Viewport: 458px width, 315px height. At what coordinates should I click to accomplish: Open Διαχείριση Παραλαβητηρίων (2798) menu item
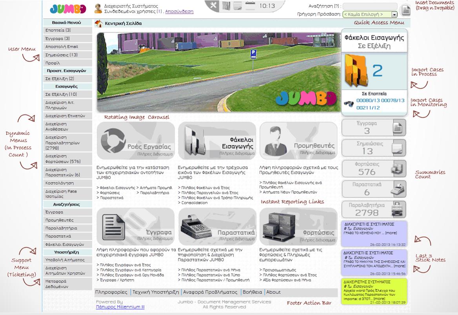tap(67, 143)
